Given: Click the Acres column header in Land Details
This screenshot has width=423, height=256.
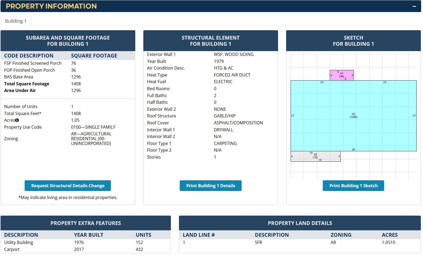Looking at the screenshot, I should [390, 235].
